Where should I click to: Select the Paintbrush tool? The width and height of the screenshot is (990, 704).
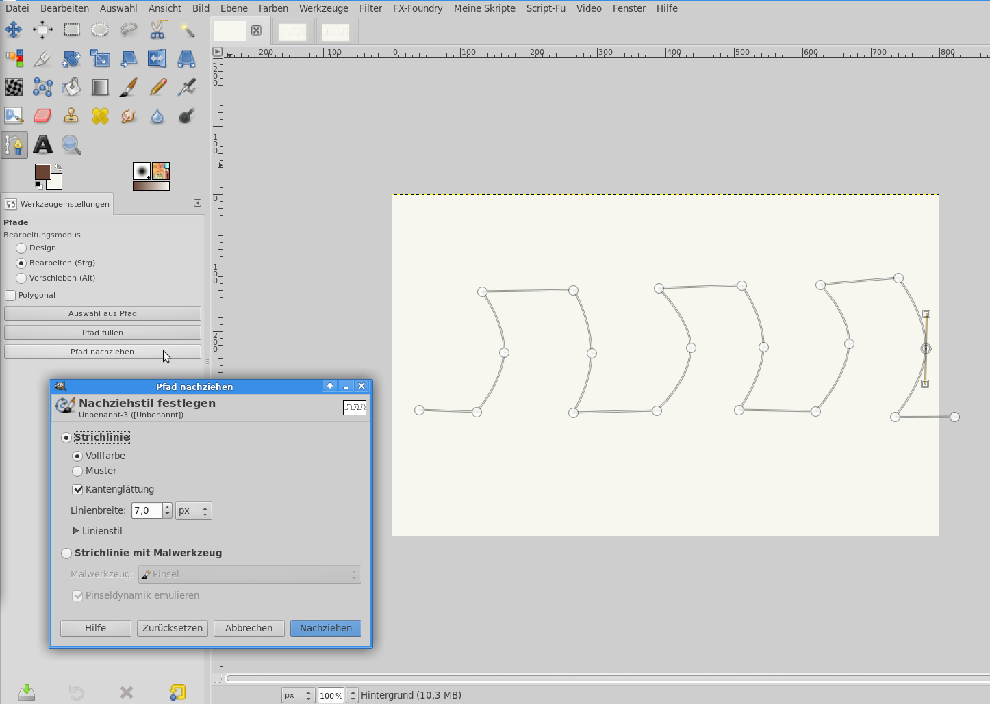(129, 87)
